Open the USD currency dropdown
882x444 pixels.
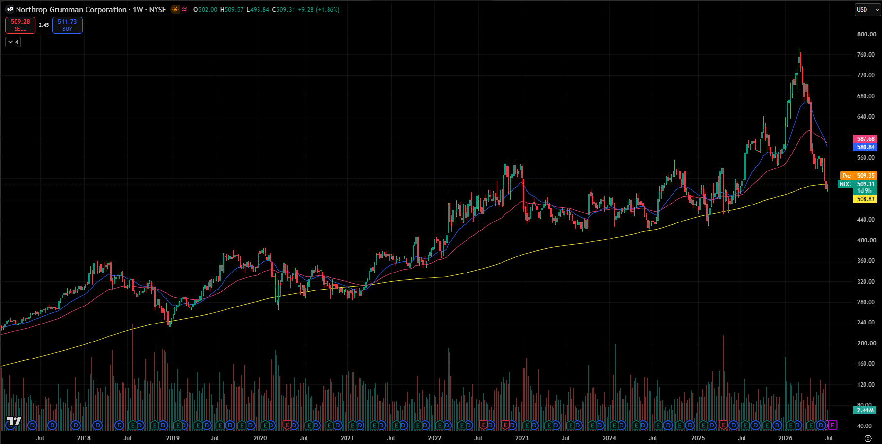tap(868, 10)
